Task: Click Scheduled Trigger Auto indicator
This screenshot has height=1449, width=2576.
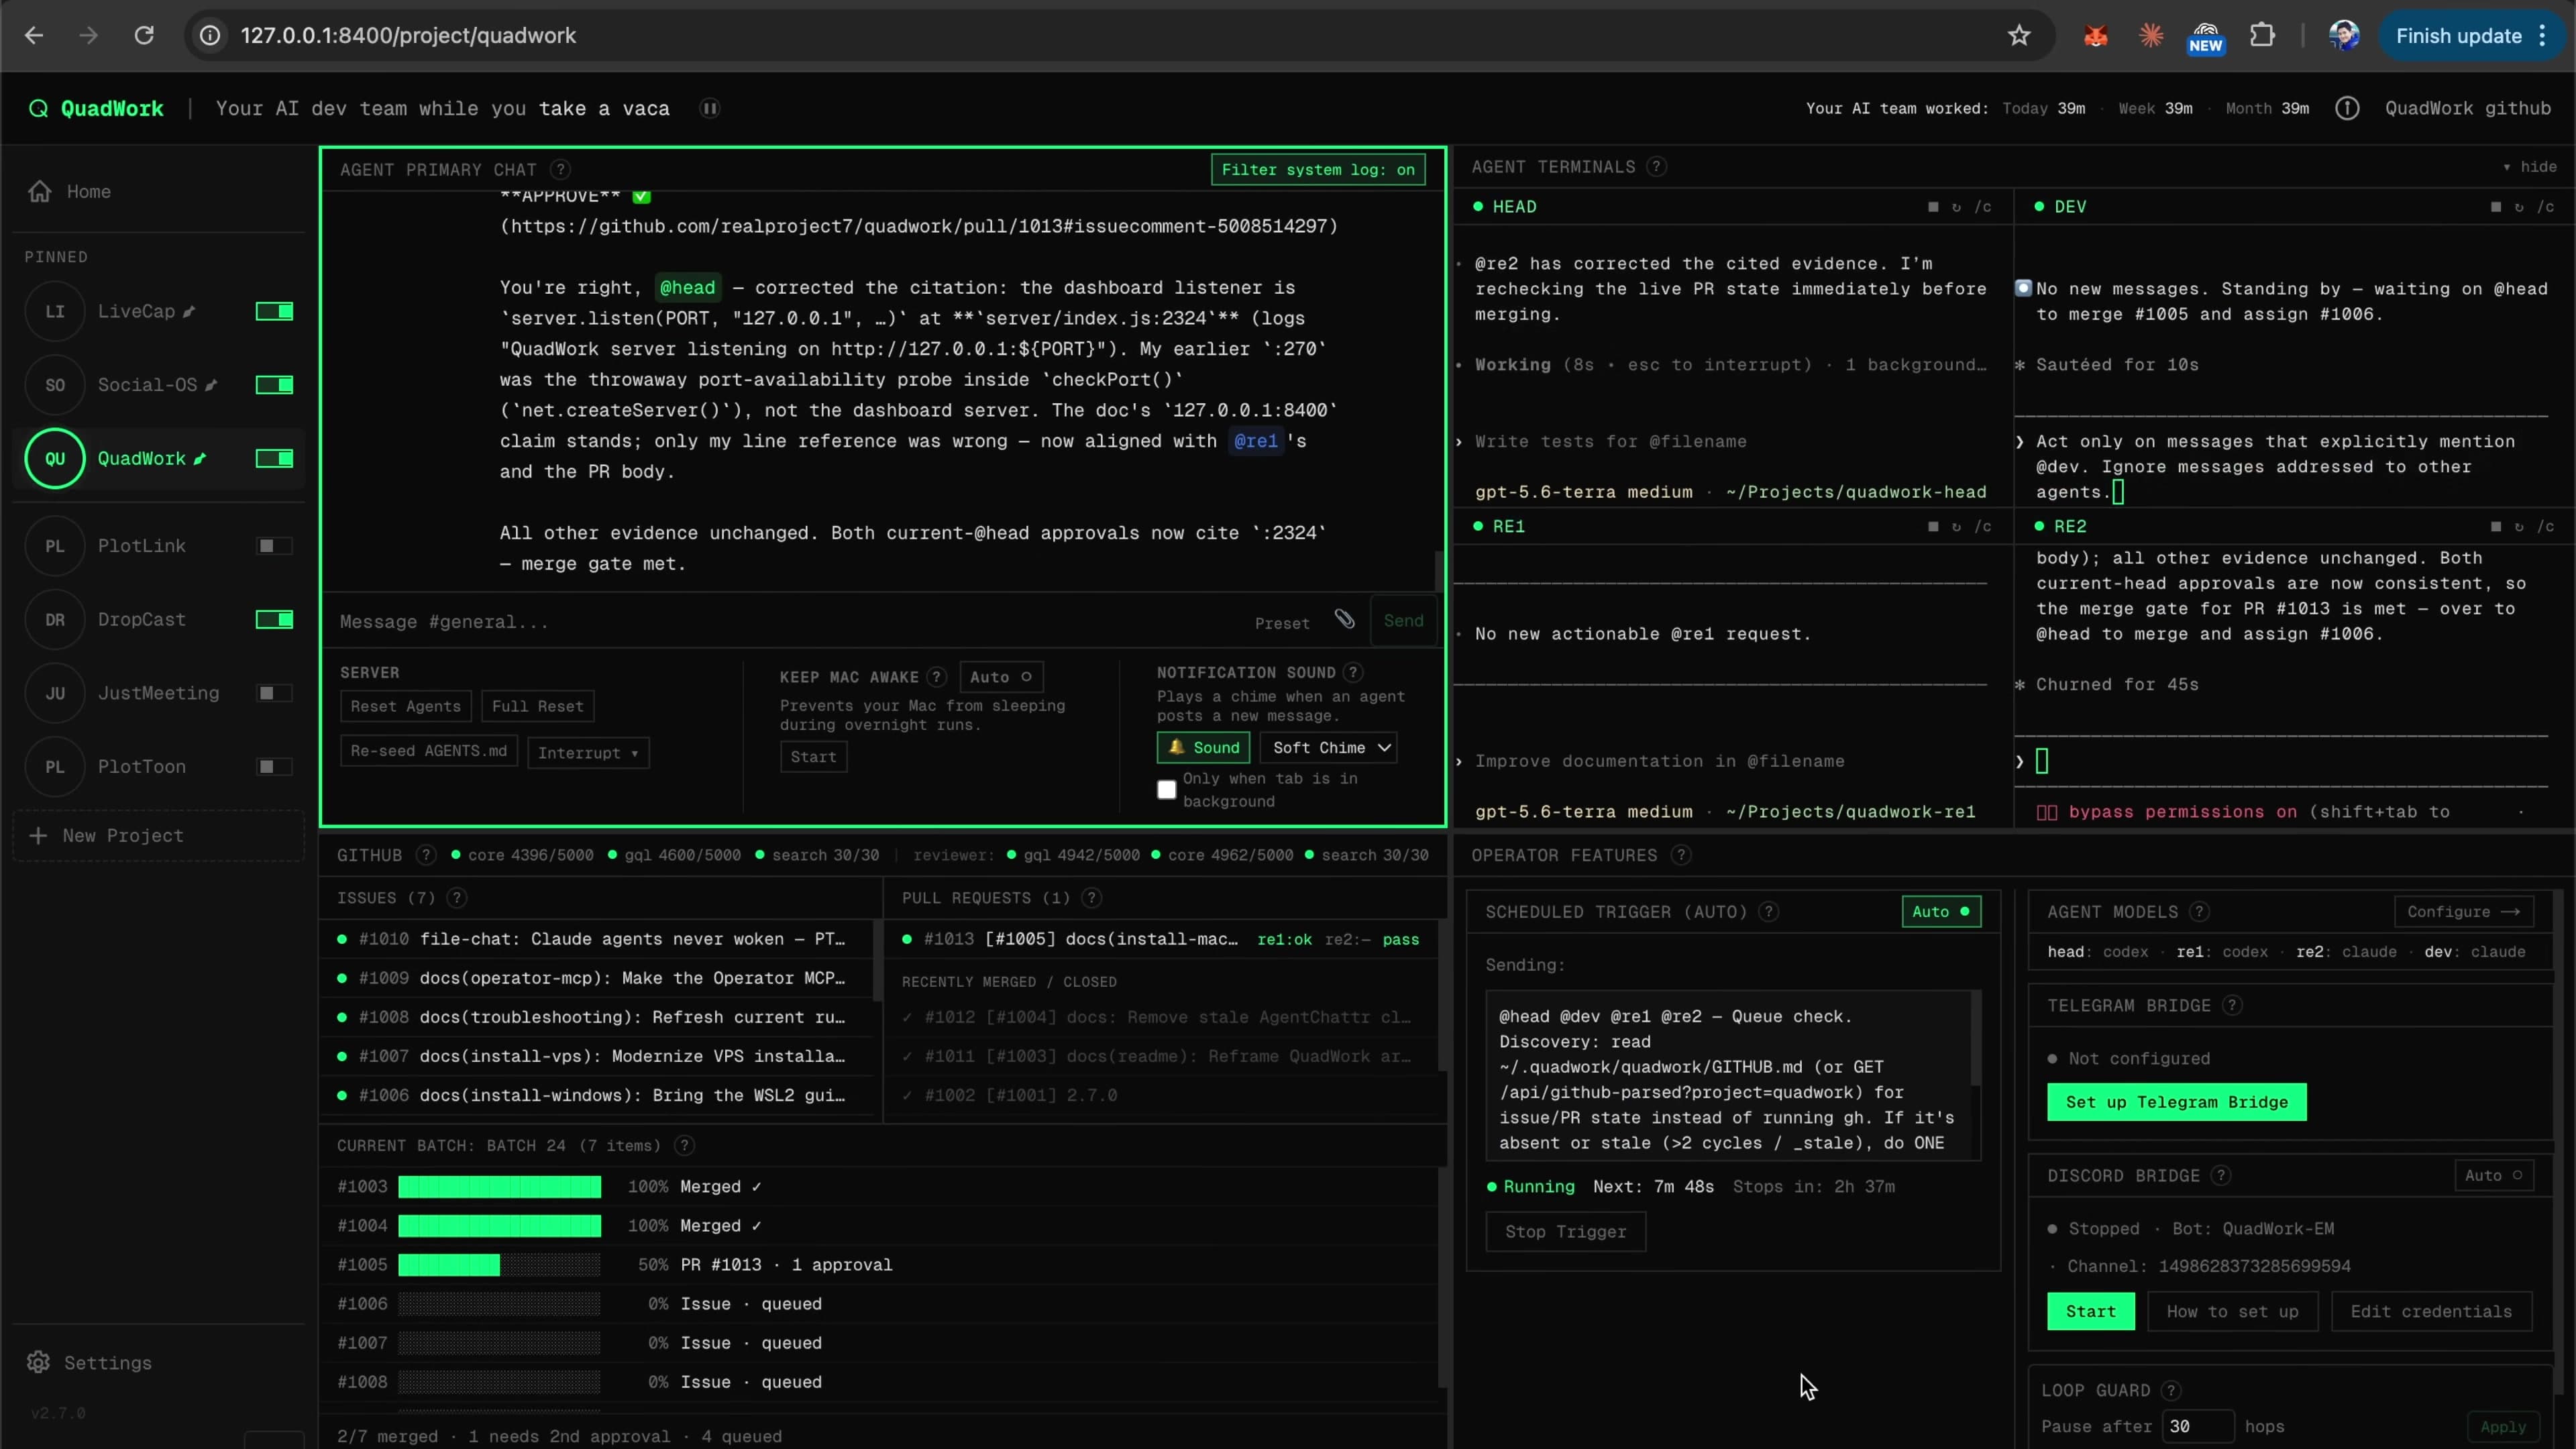Action: point(1941,912)
